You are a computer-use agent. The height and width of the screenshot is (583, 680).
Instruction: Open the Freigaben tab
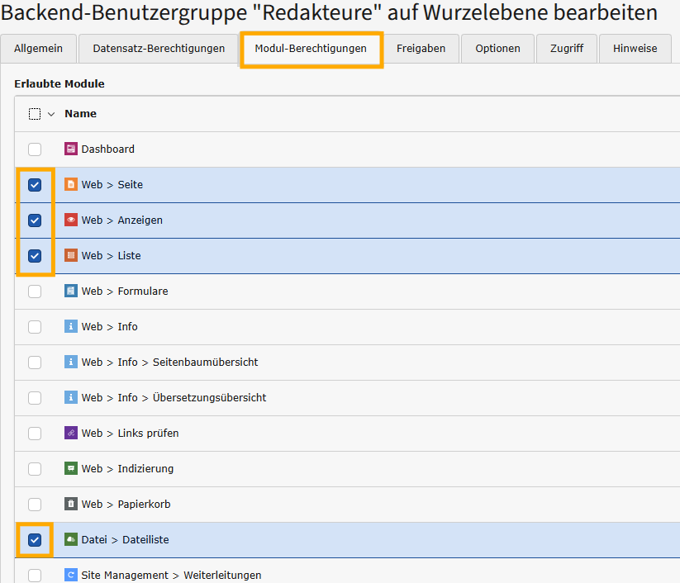tap(421, 49)
